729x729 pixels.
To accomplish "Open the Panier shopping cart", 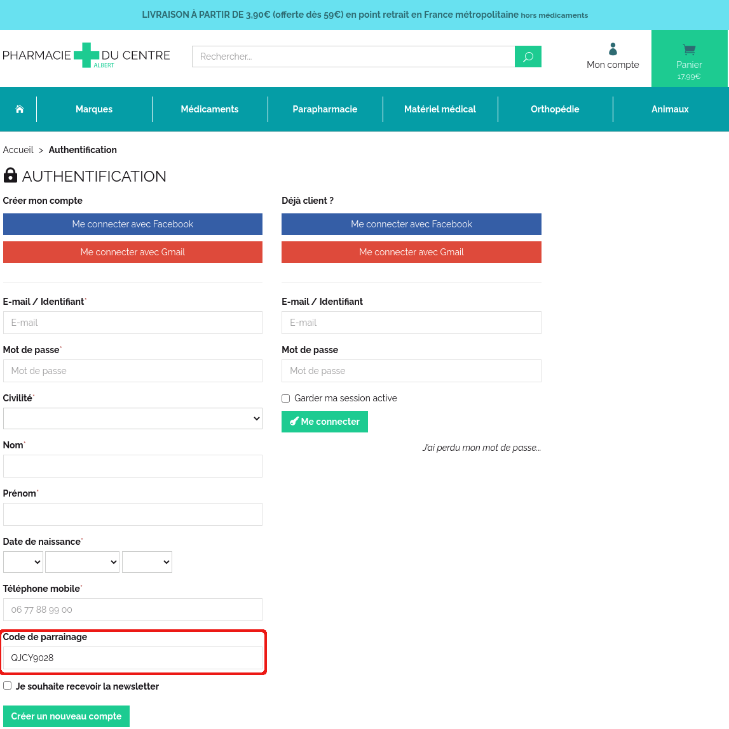I will [x=689, y=58].
